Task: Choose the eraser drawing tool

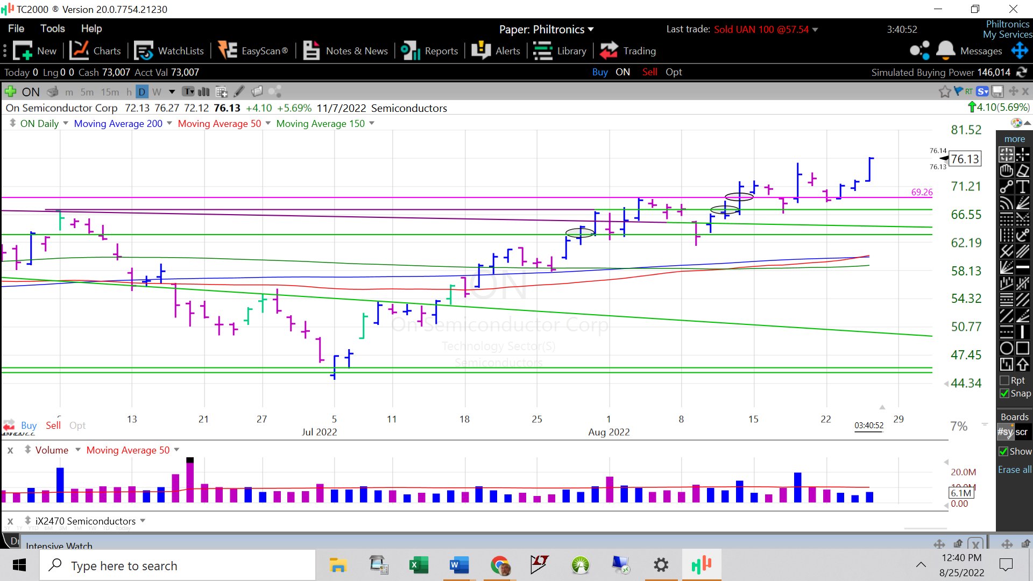Action: click(1023, 171)
